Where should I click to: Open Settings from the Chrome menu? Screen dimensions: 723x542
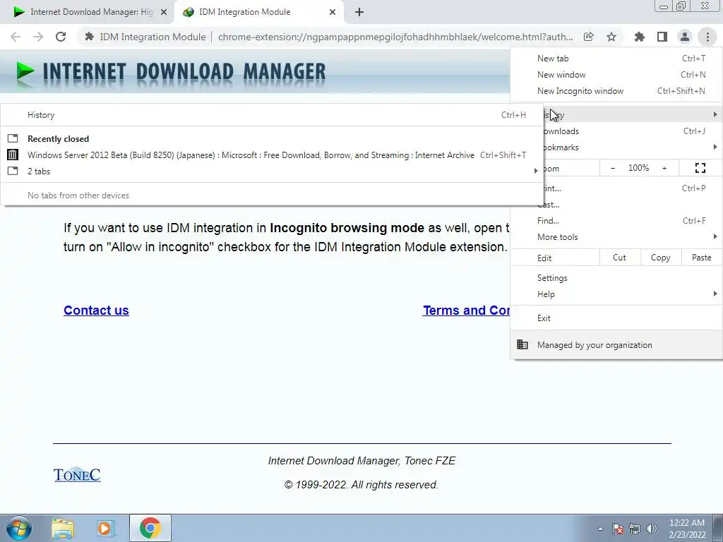[616, 278]
